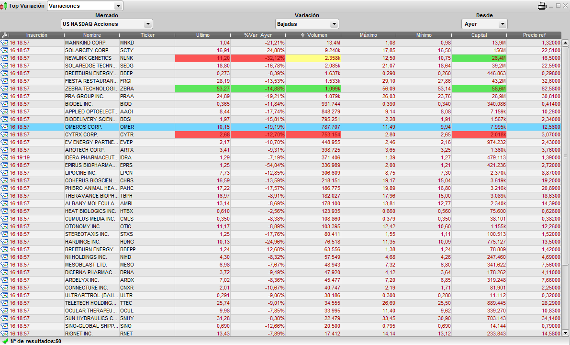Open chart icon for CONNECTURE INC. row

point(4,288)
